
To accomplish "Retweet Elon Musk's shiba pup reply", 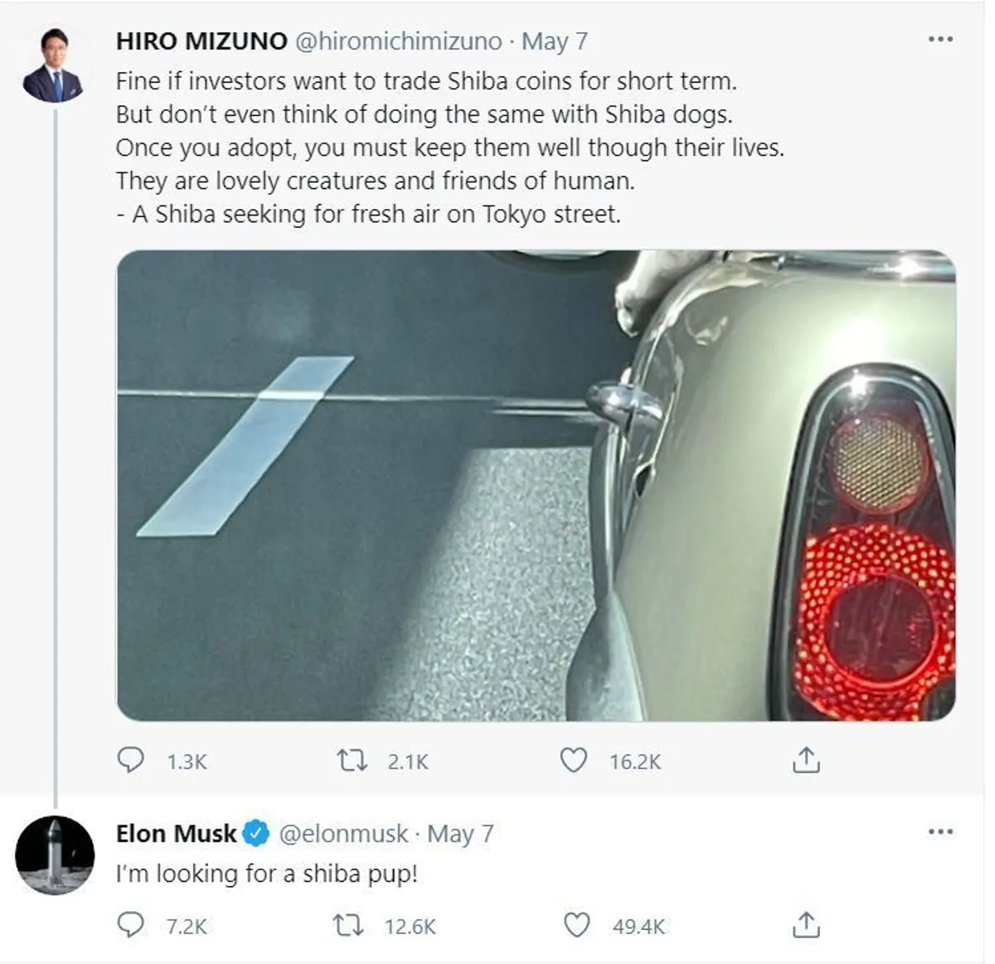I will click(349, 925).
